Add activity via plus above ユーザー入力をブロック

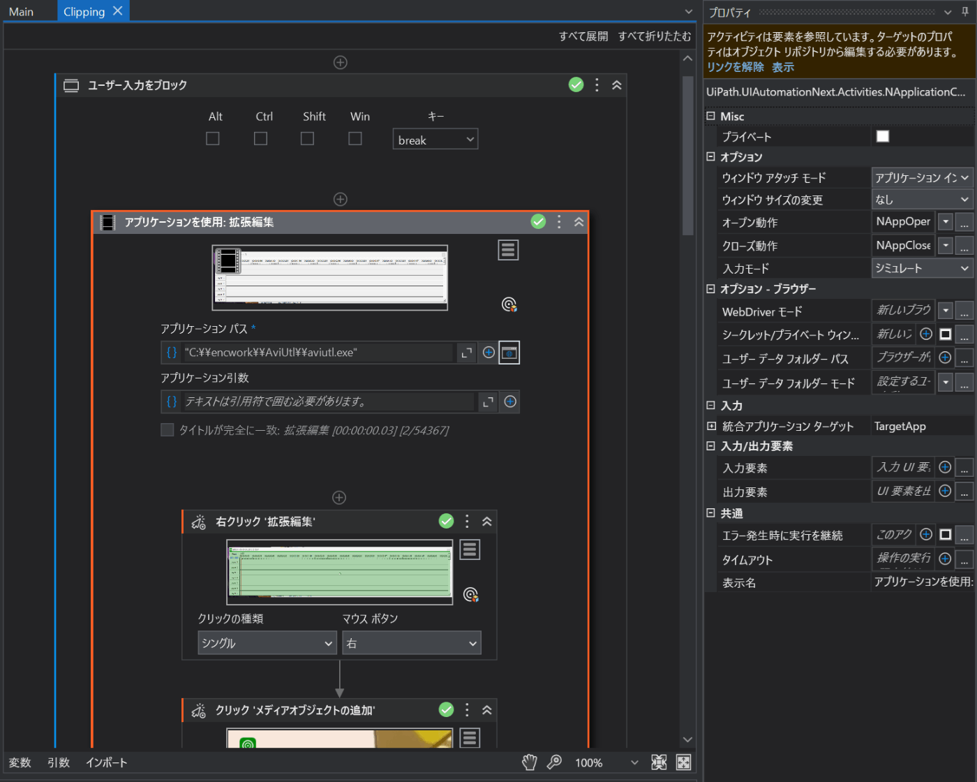point(340,63)
